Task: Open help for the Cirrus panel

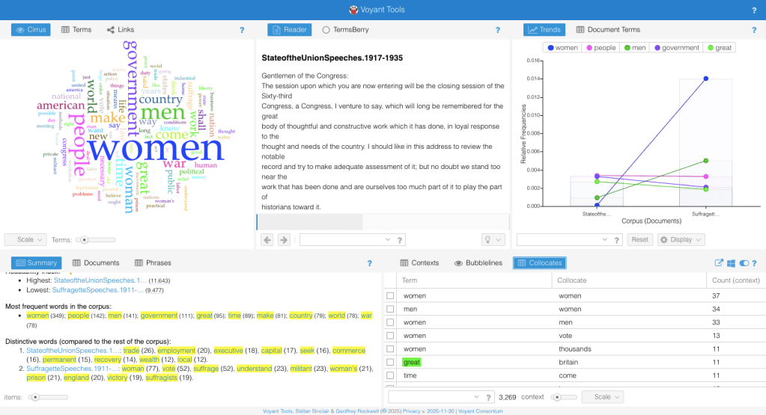Action: click(x=242, y=30)
